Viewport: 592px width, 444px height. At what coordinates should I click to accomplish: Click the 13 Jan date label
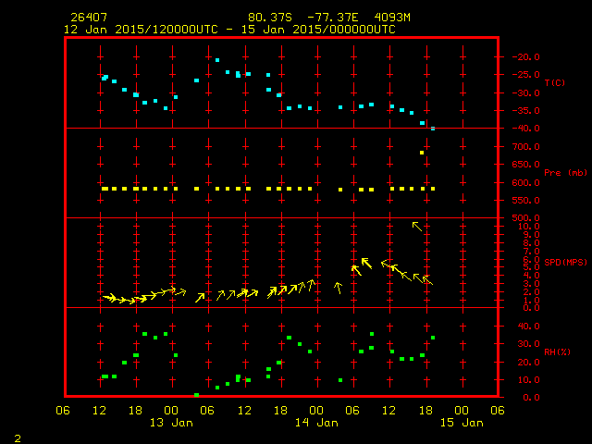[x=171, y=423]
